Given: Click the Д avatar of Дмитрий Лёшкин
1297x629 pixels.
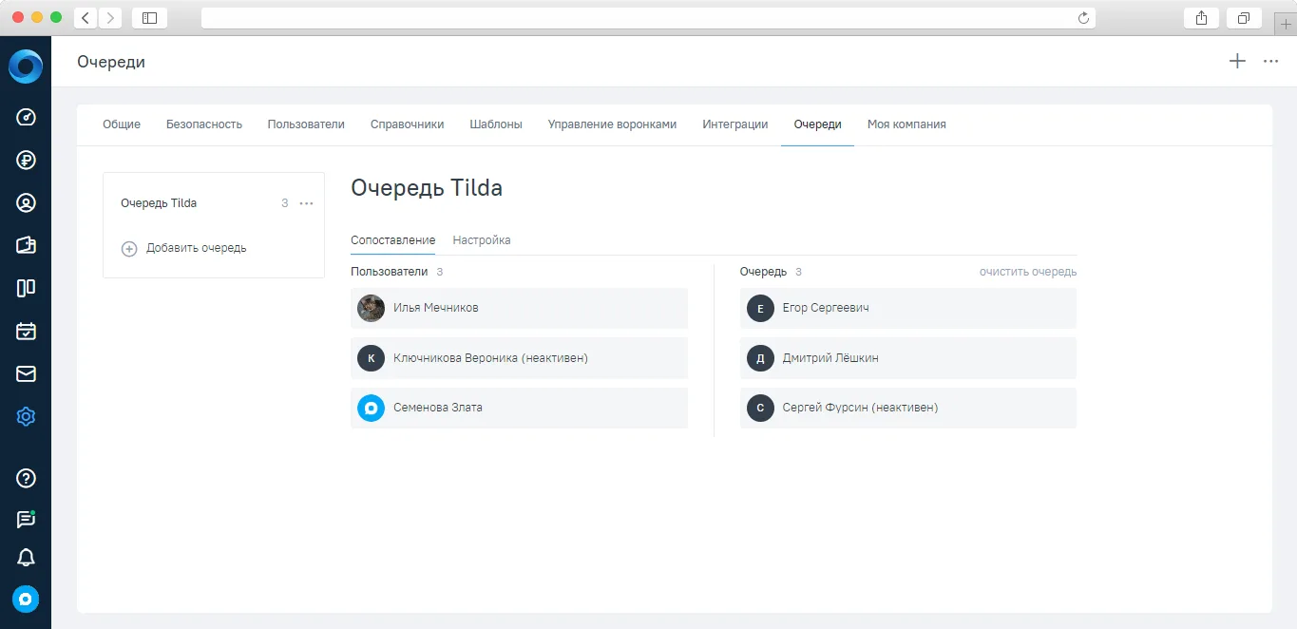Looking at the screenshot, I should coord(760,358).
